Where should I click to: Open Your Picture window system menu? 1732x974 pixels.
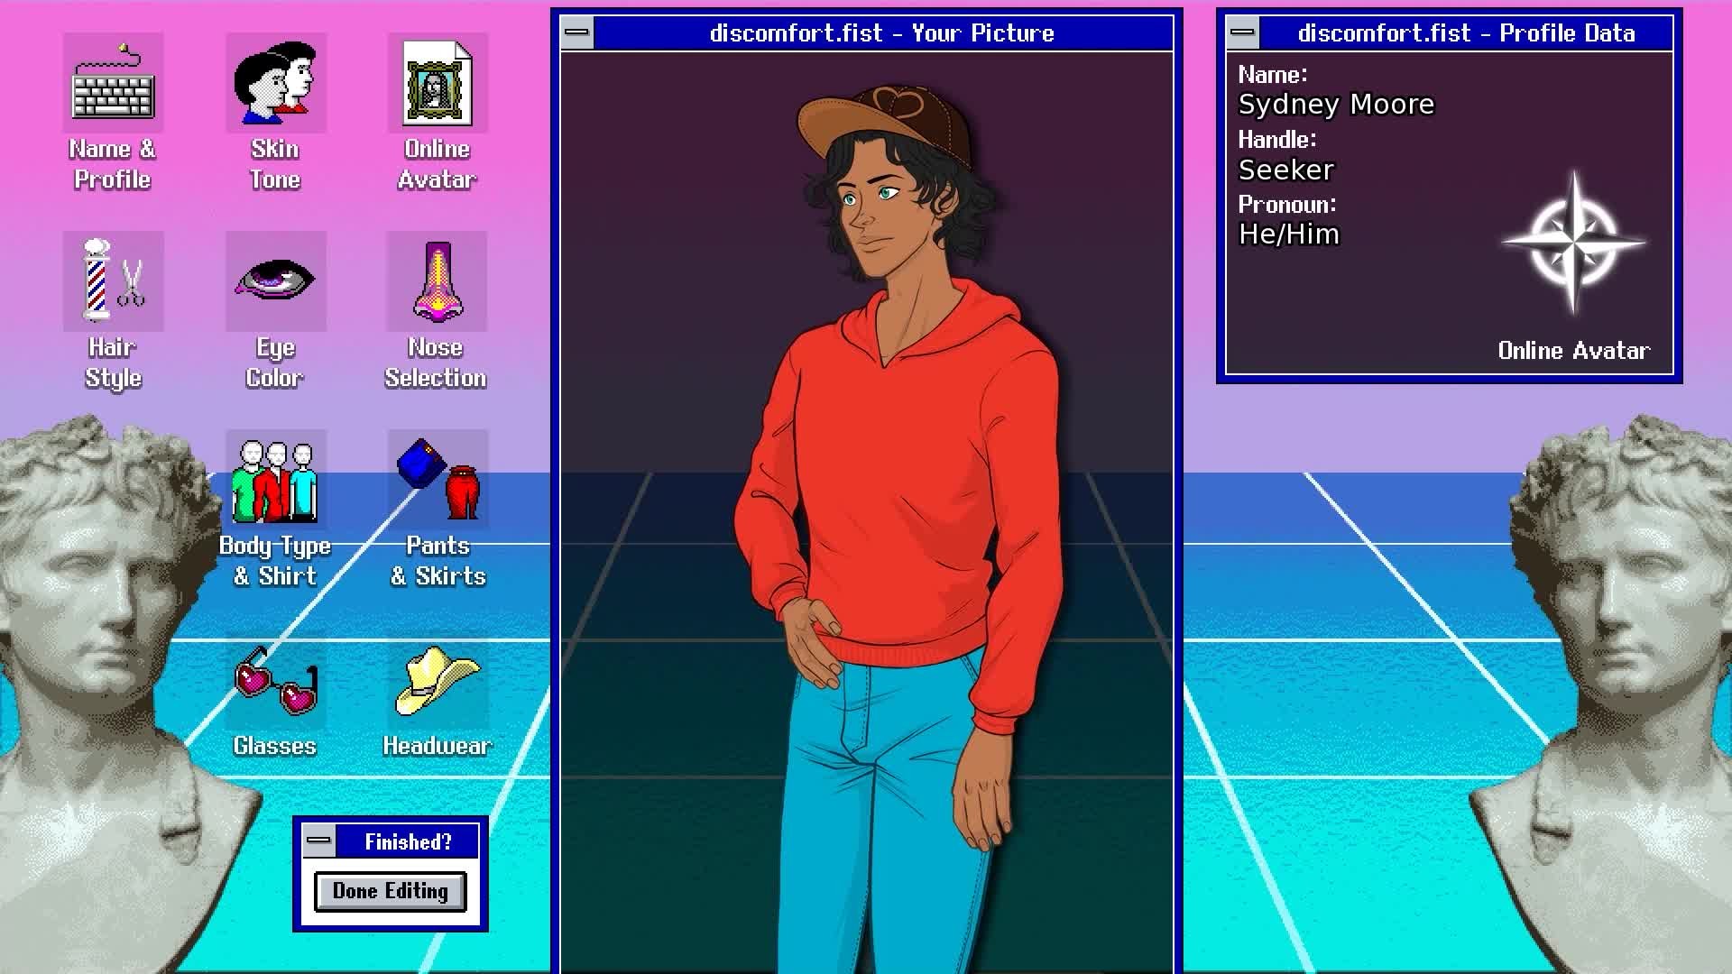[577, 33]
